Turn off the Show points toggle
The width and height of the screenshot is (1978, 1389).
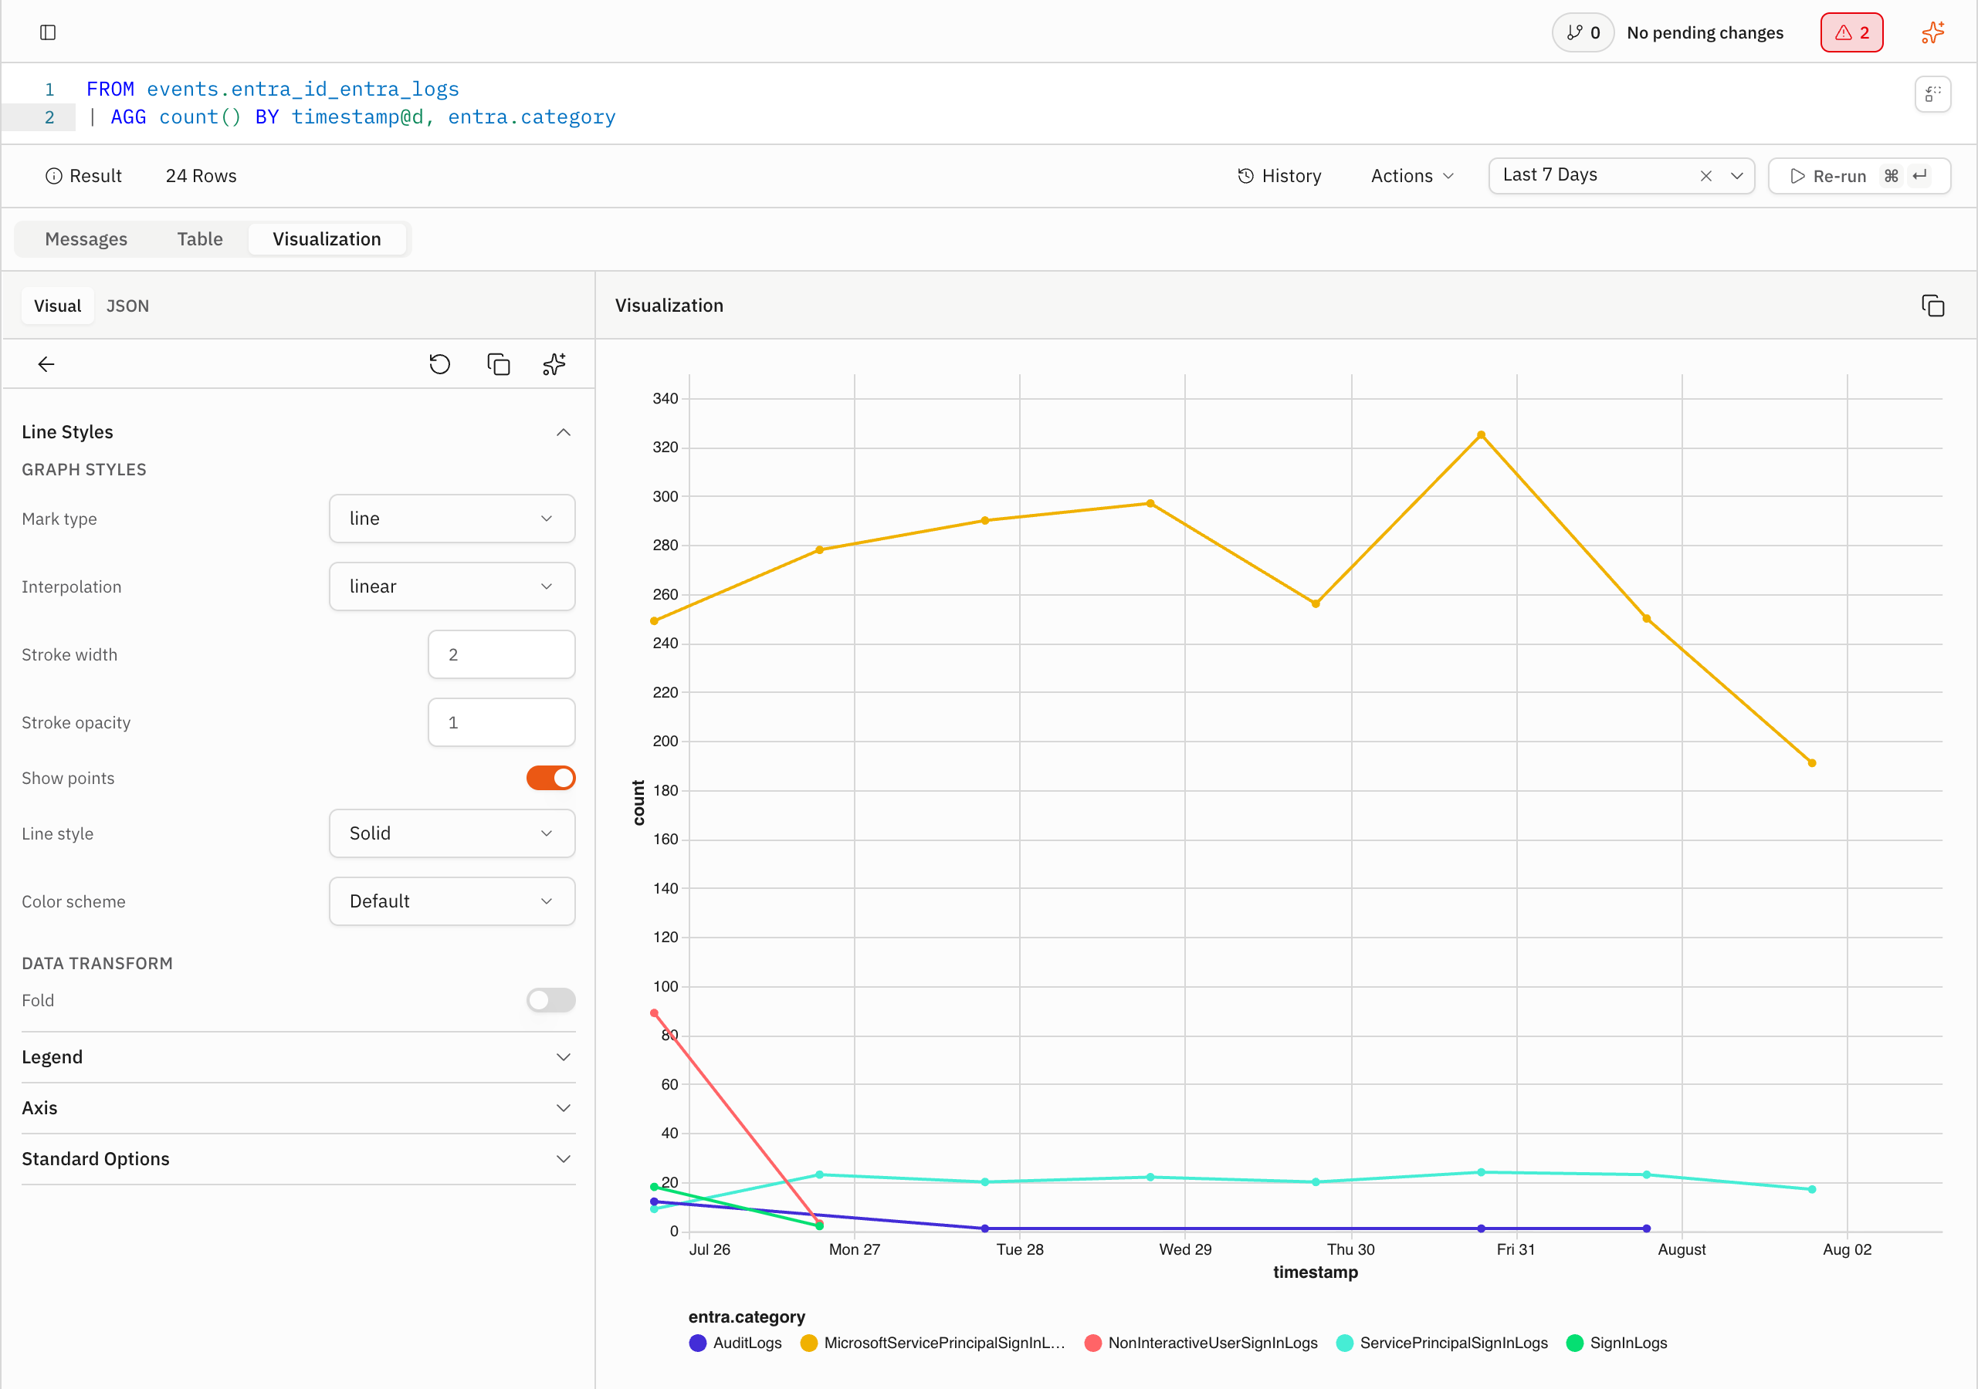point(550,778)
